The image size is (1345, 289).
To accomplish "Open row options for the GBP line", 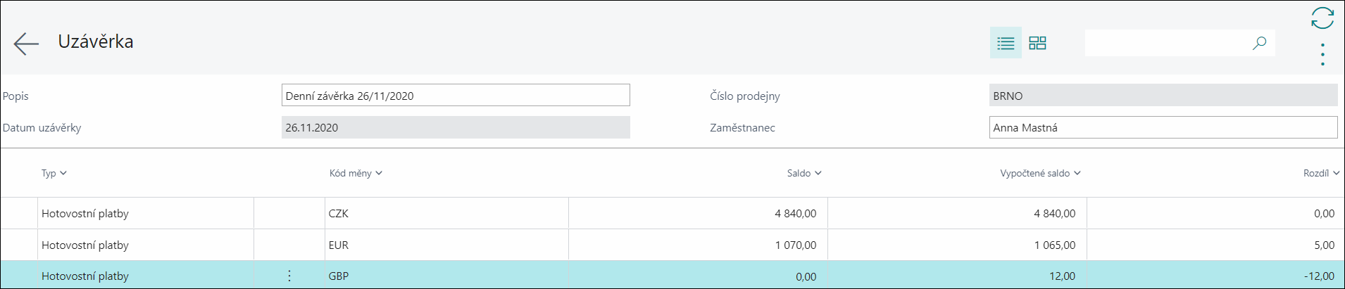I will point(289,276).
